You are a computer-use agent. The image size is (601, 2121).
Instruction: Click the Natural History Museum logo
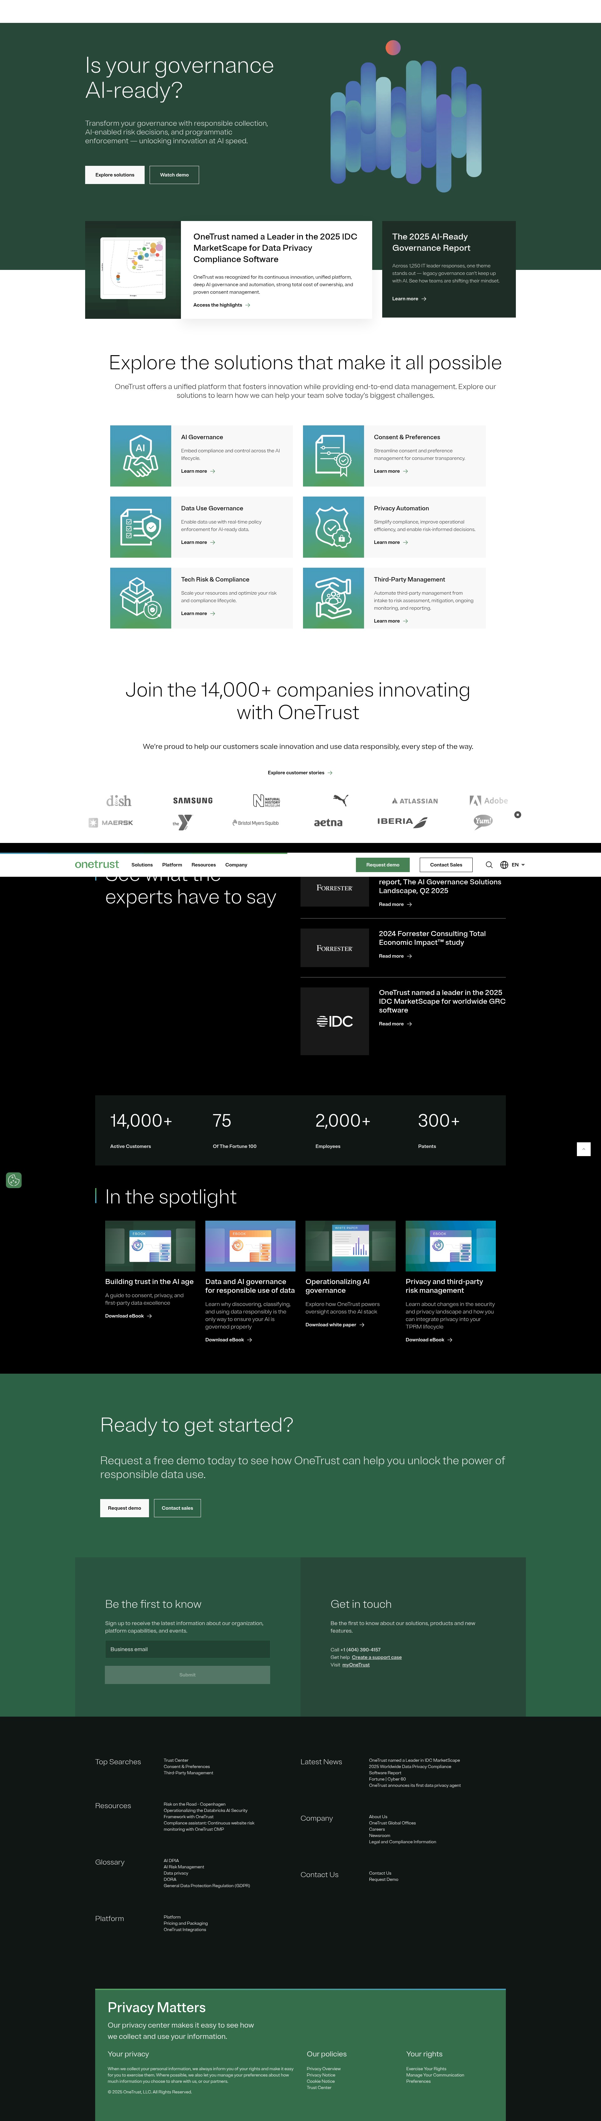(x=266, y=800)
